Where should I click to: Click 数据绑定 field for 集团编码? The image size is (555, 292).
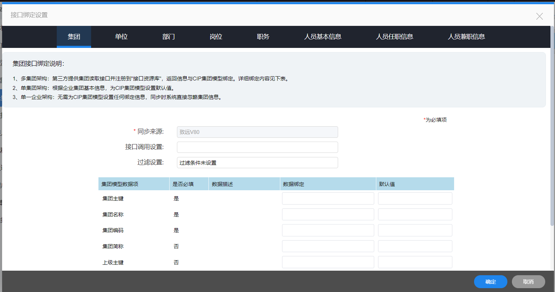point(328,230)
